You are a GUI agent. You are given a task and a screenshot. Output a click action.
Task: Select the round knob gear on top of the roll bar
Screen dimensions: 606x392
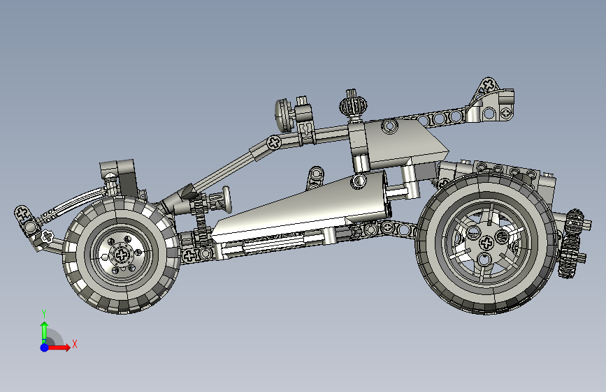(x=353, y=105)
